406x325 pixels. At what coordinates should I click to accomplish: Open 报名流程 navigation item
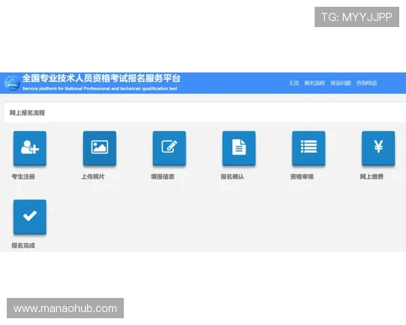(x=315, y=83)
